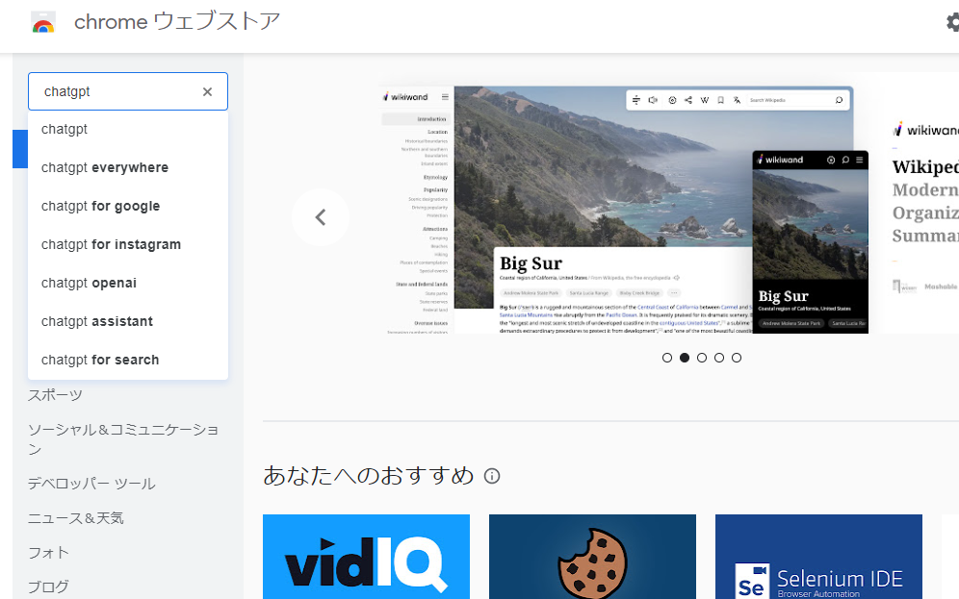Image resolution: width=959 pixels, height=599 pixels.
Task: Click the あなたへのおすすめ heading
Action: (x=369, y=476)
